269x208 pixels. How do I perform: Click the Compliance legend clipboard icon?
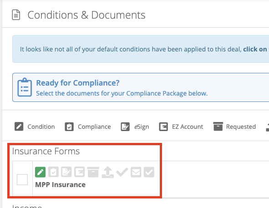coord(69,127)
